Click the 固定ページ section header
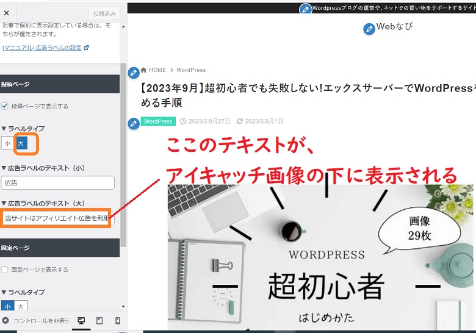The height and width of the screenshot is (333, 476). (x=60, y=248)
